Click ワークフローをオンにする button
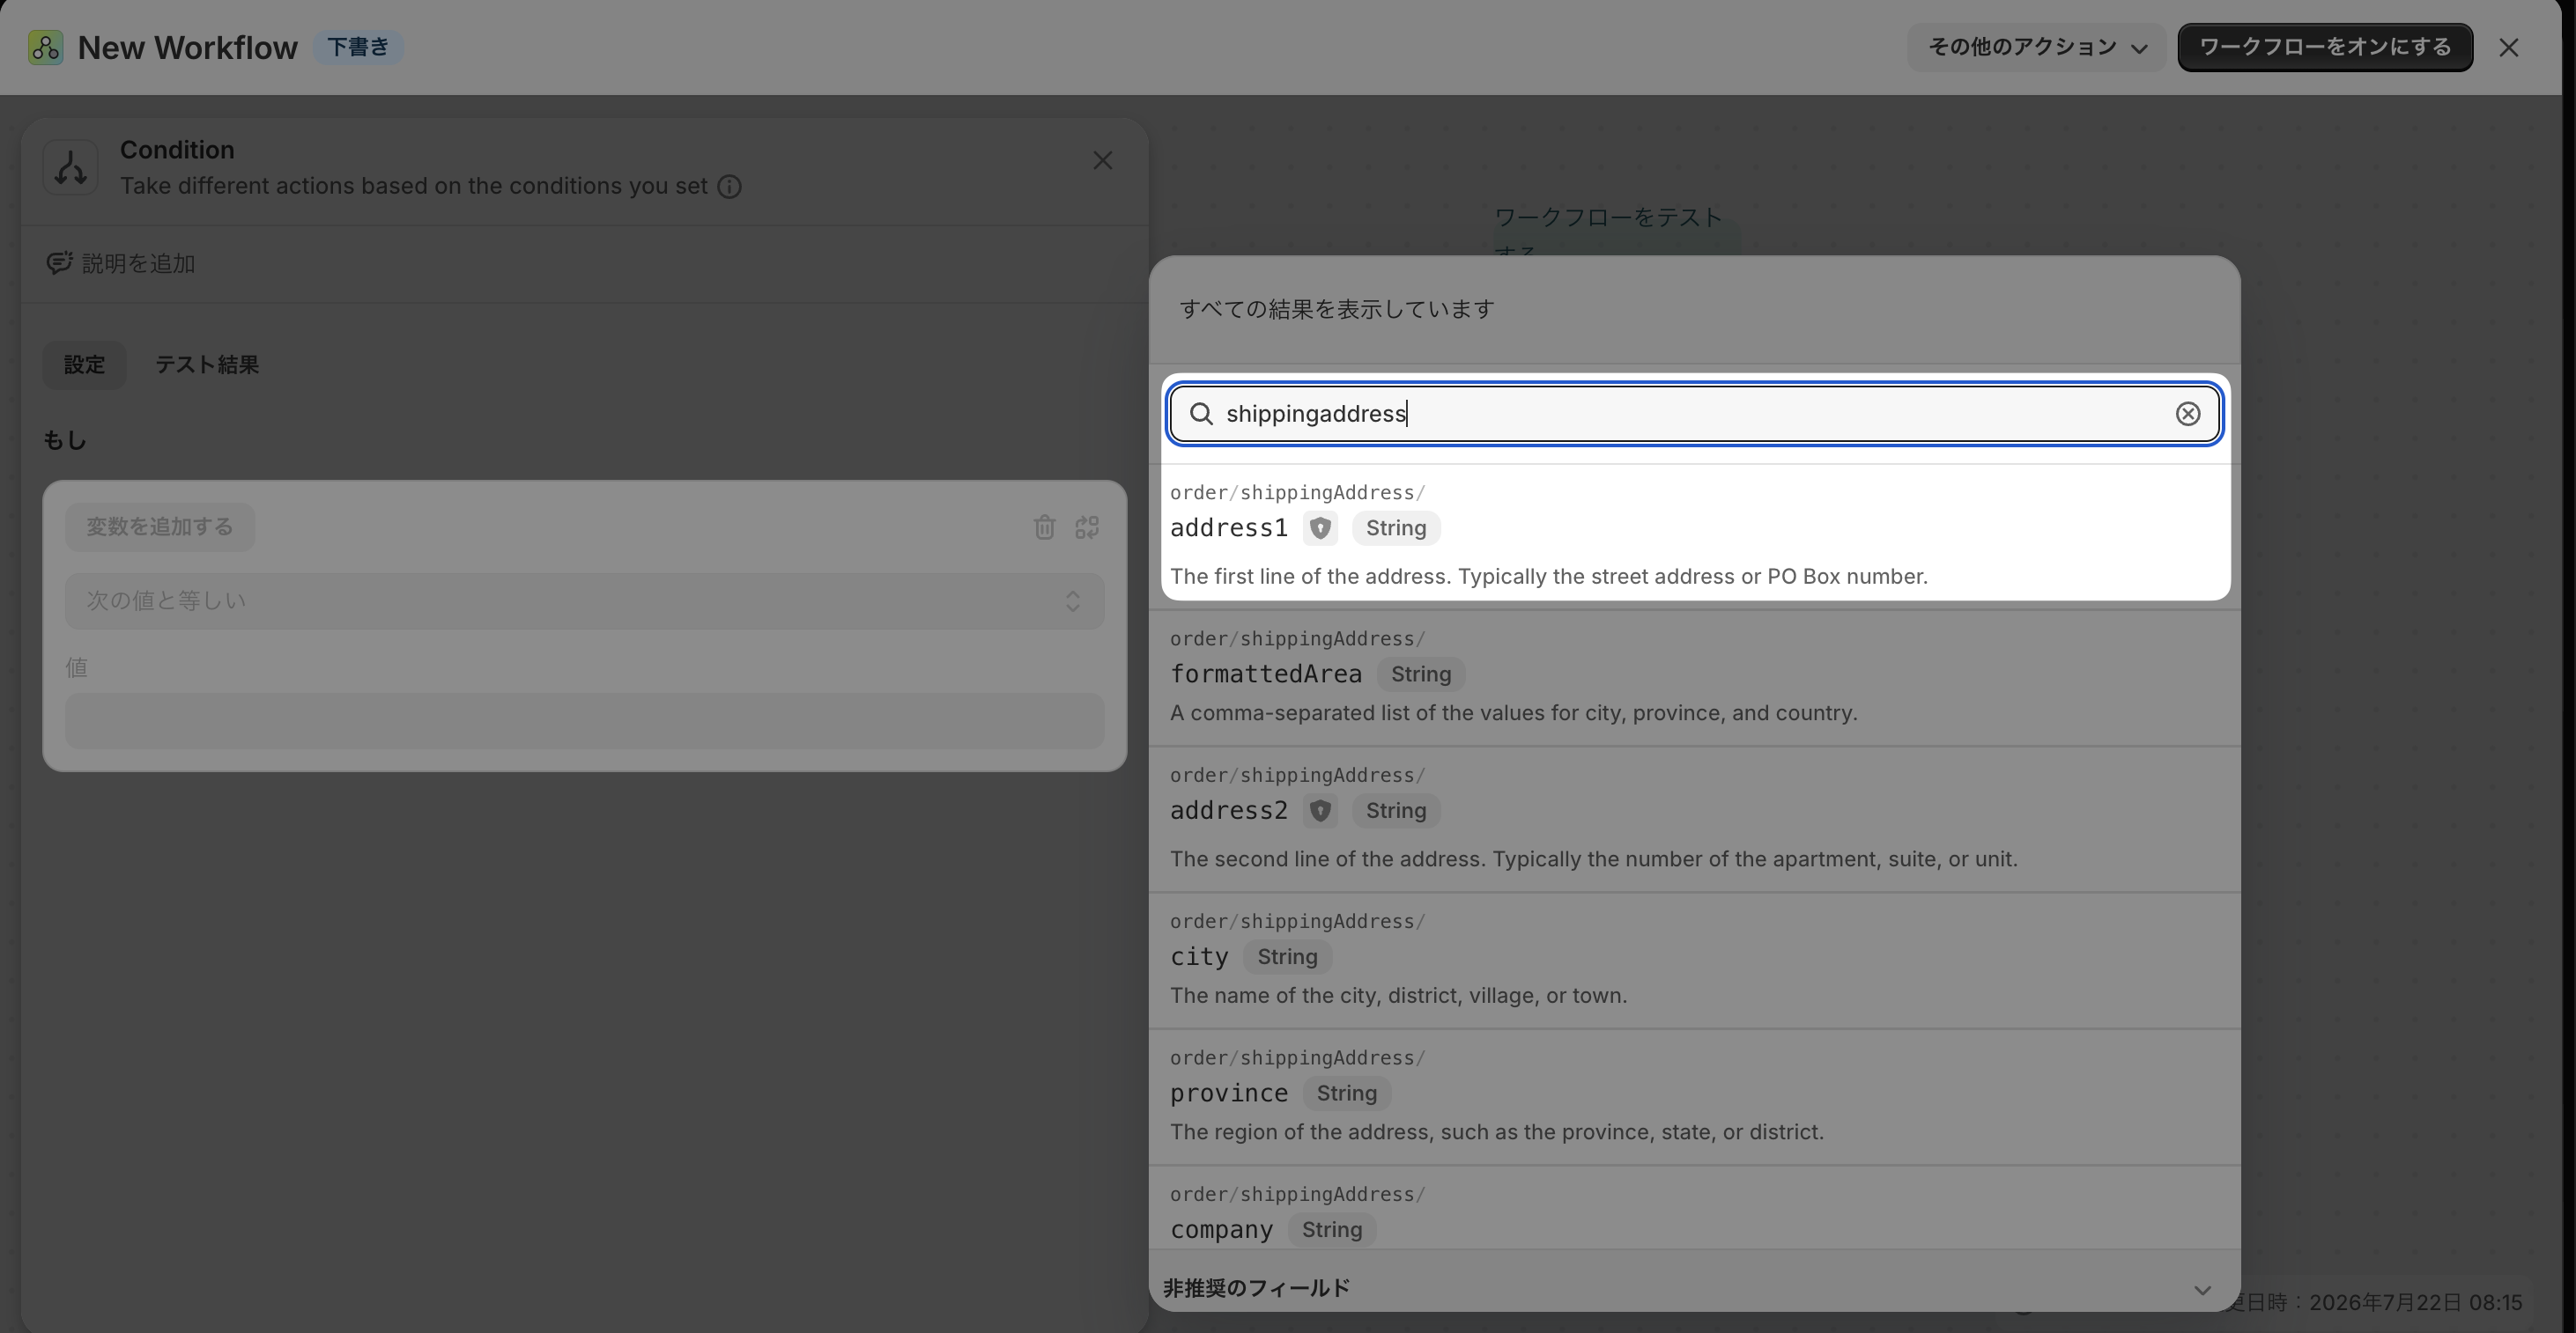The image size is (2576, 1333). tap(2325, 47)
